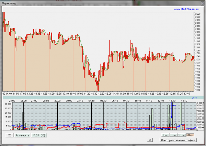Screen dimensions: 206x146
Task: Click the >> expand button
Action: [x=150, y=140]
